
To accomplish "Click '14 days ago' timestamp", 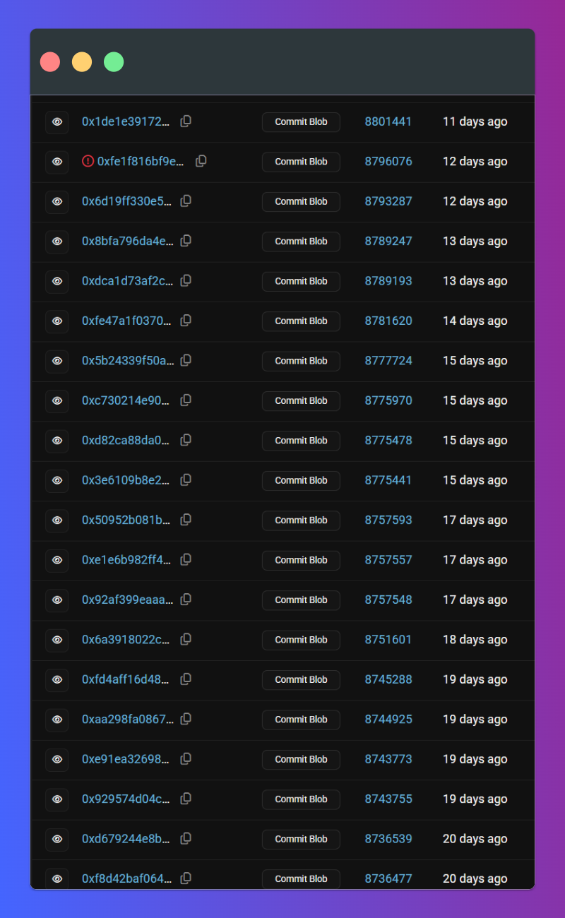I will [475, 321].
